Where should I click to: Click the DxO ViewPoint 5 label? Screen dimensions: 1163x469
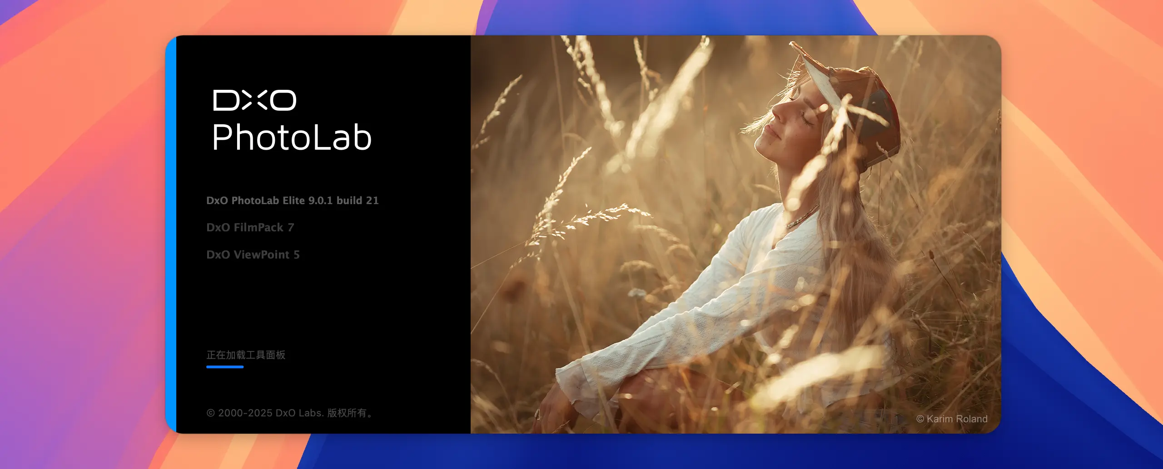[x=253, y=254]
